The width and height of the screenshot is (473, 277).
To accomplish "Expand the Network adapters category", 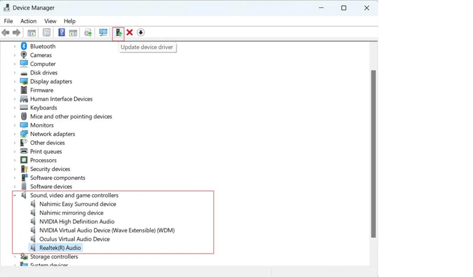I will [15, 134].
